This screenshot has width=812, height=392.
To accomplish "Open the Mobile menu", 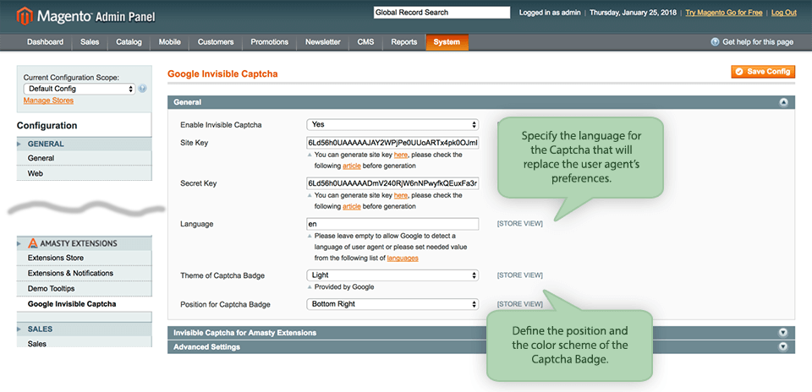I will click(169, 42).
